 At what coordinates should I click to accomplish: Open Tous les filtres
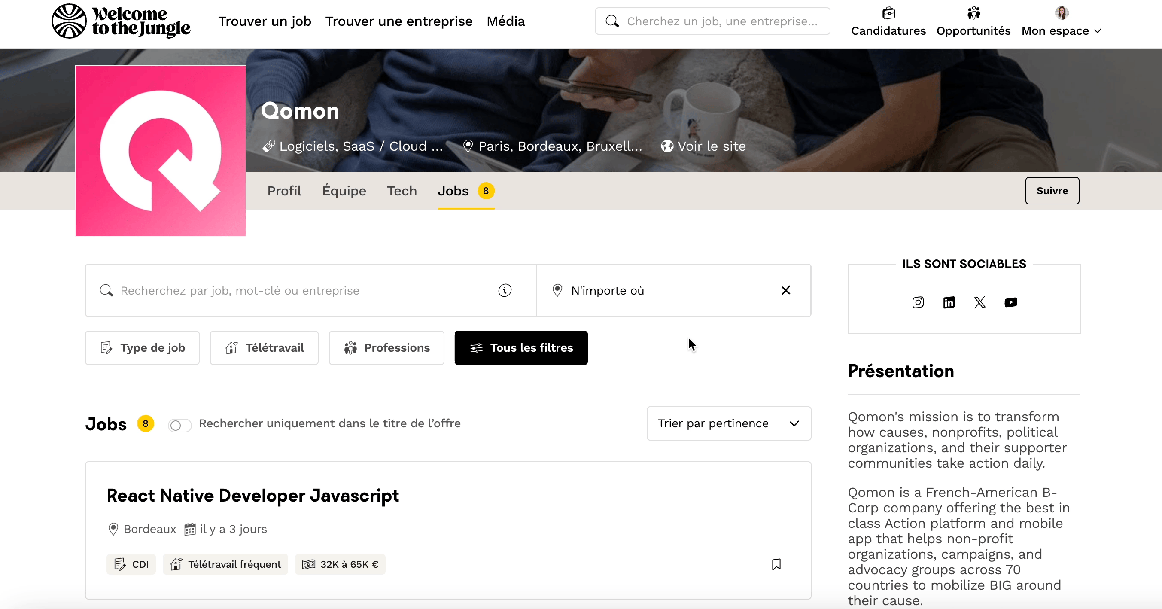[521, 348]
